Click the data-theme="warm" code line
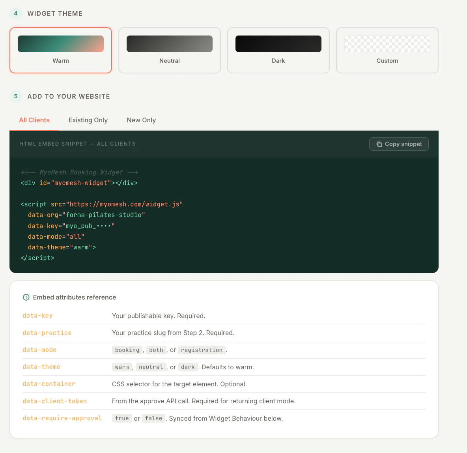This screenshot has width=467, height=453. pyautogui.click(x=62, y=247)
